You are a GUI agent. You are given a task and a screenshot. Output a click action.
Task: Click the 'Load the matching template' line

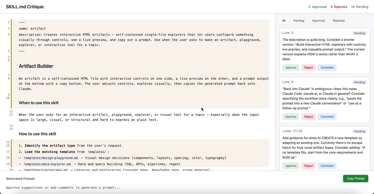coord(64,152)
